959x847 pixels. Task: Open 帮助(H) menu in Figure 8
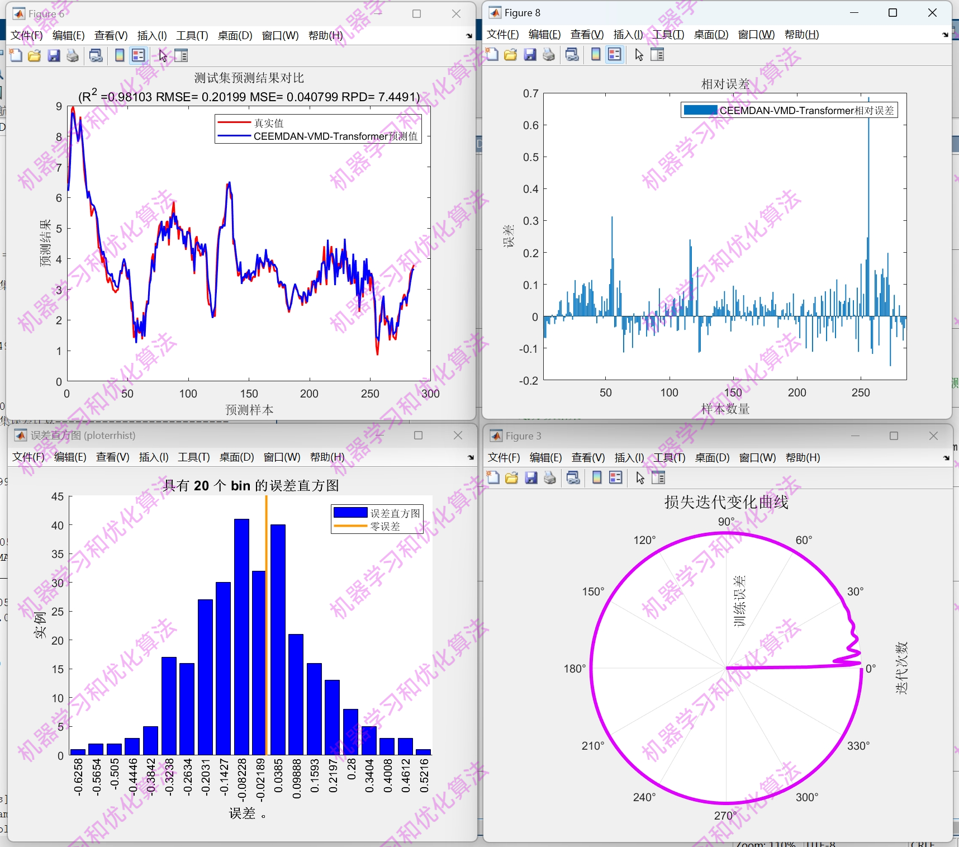coord(802,35)
